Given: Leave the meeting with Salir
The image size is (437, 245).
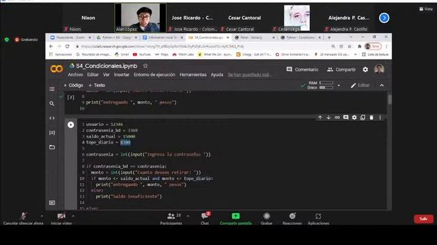Looking at the screenshot, I should 423,219.
